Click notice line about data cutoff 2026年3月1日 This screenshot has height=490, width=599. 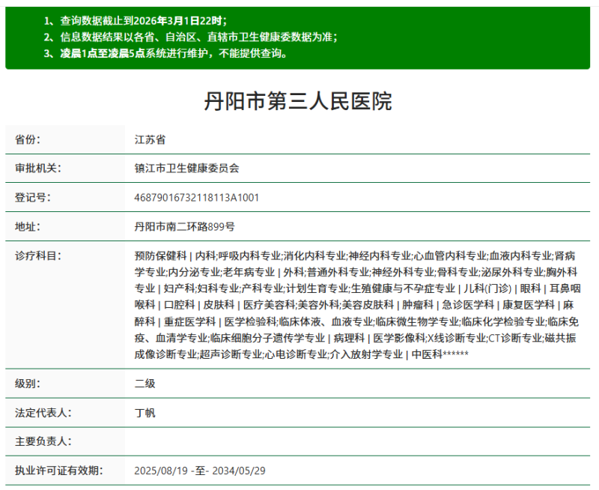[x=135, y=22]
